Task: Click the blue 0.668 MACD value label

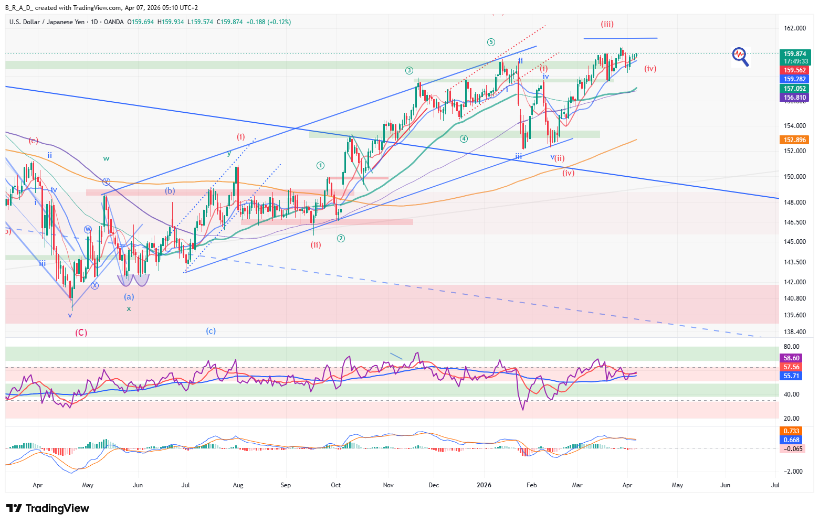Action: point(791,440)
